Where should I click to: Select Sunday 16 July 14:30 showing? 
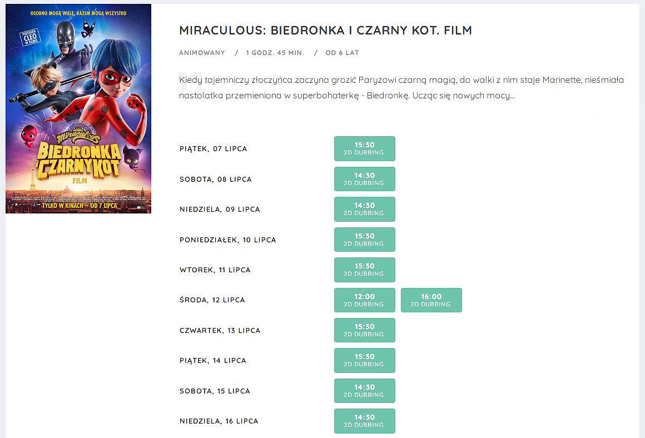(x=364, y=421)
